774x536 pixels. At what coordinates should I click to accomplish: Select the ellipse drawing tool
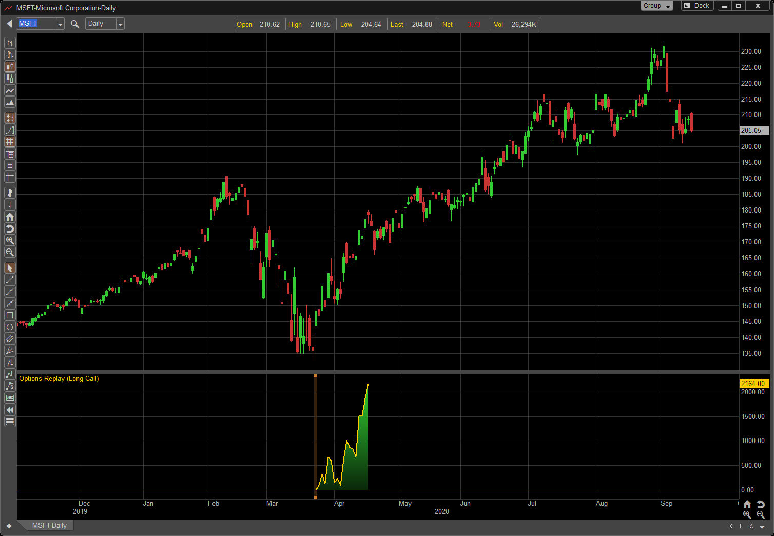pyautogui.click(x=10, y=327)
